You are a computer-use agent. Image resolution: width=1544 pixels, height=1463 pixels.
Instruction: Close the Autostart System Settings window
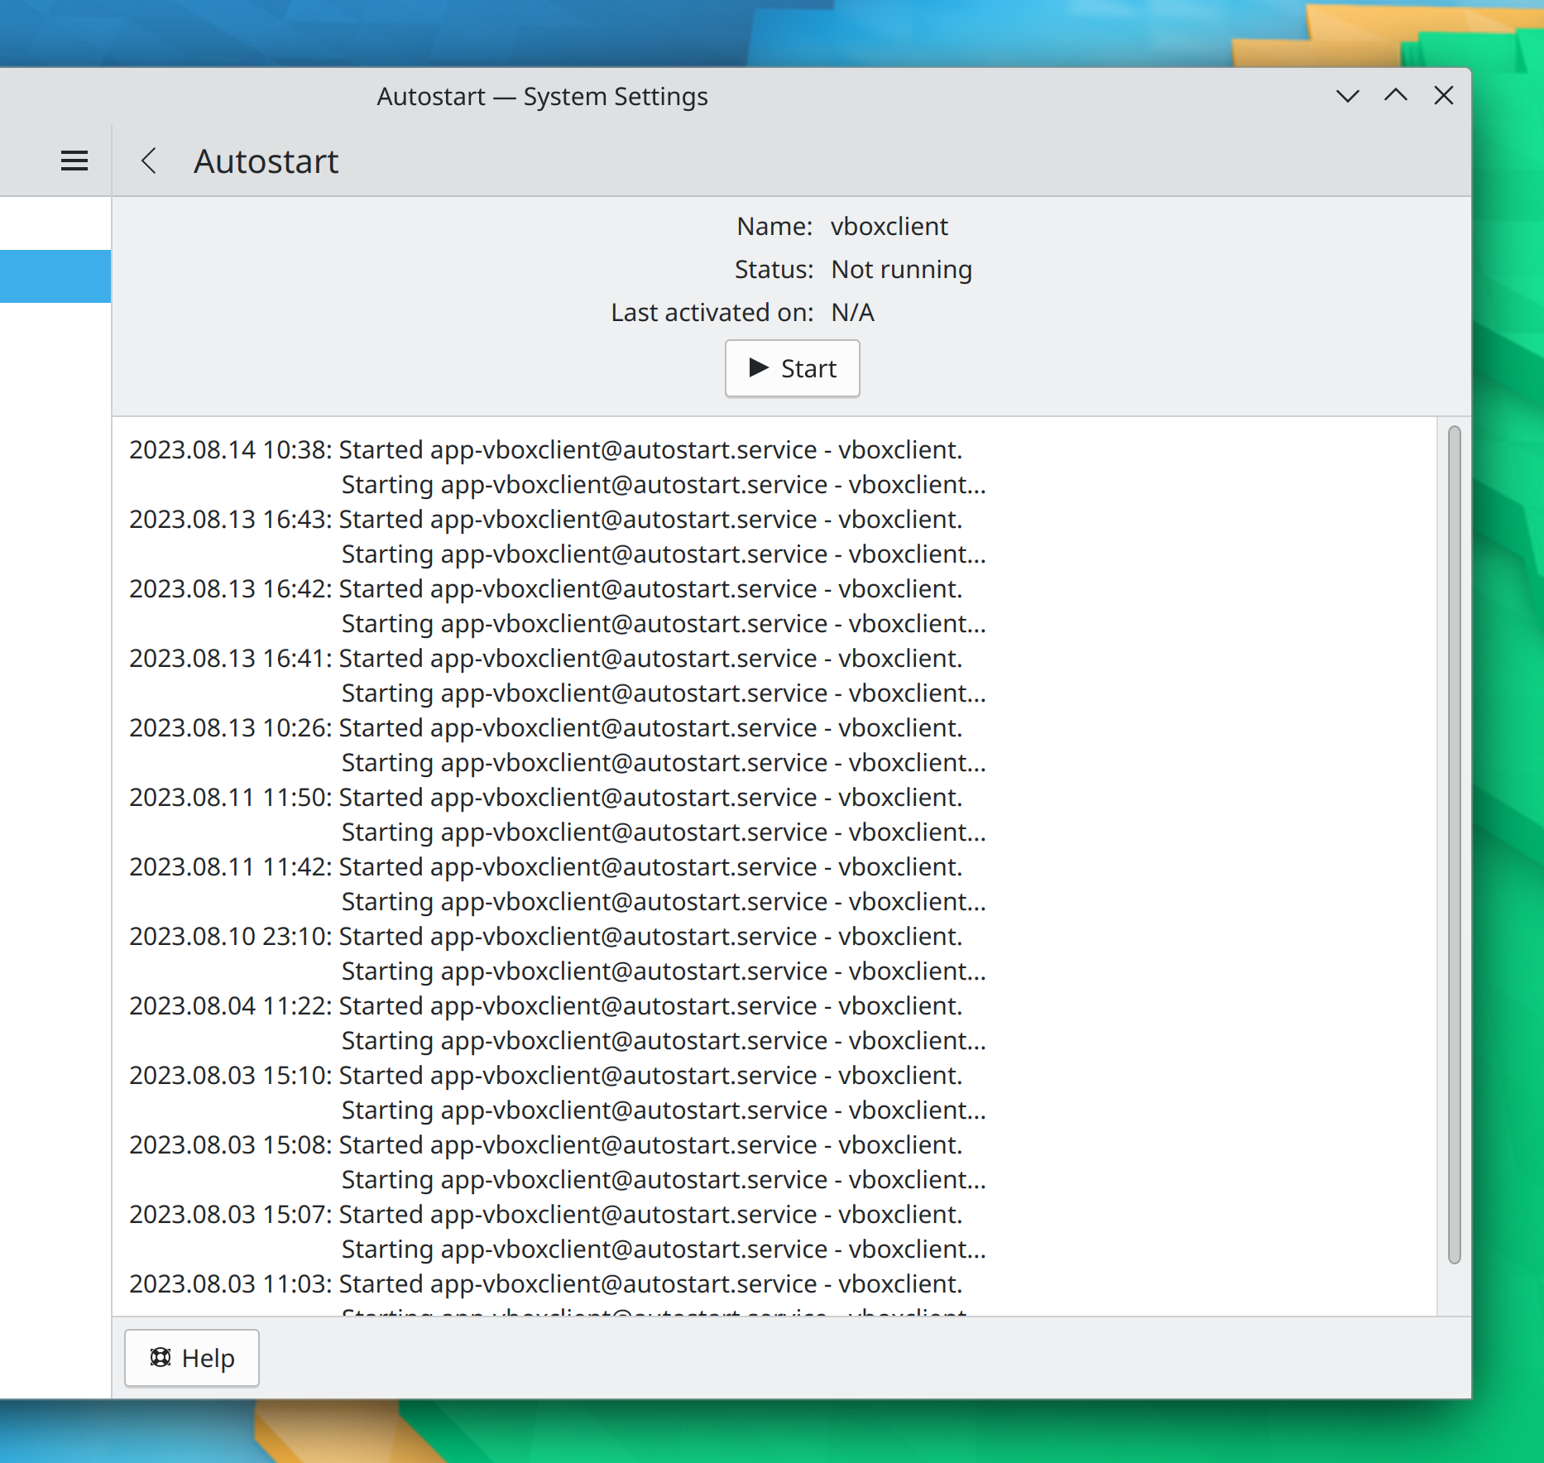1444,96
